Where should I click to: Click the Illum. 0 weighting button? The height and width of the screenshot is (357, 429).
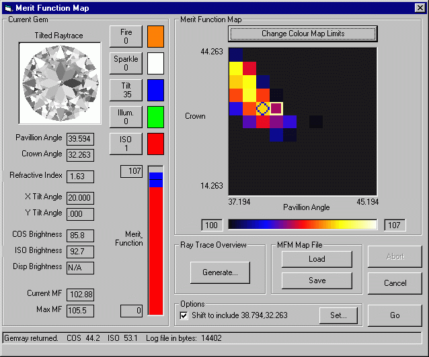[x=126, y=117]
